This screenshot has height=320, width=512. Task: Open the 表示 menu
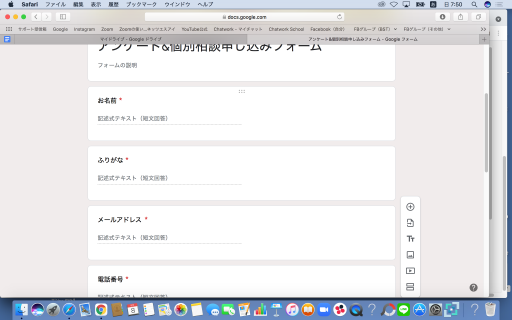[x=95, y=4]
